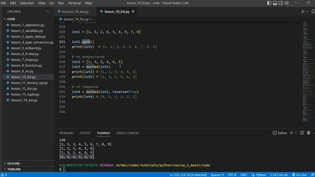Toggle secondary side bar layout icon
The width and height of the screenshot is (315, 177).
pos(281,3)
